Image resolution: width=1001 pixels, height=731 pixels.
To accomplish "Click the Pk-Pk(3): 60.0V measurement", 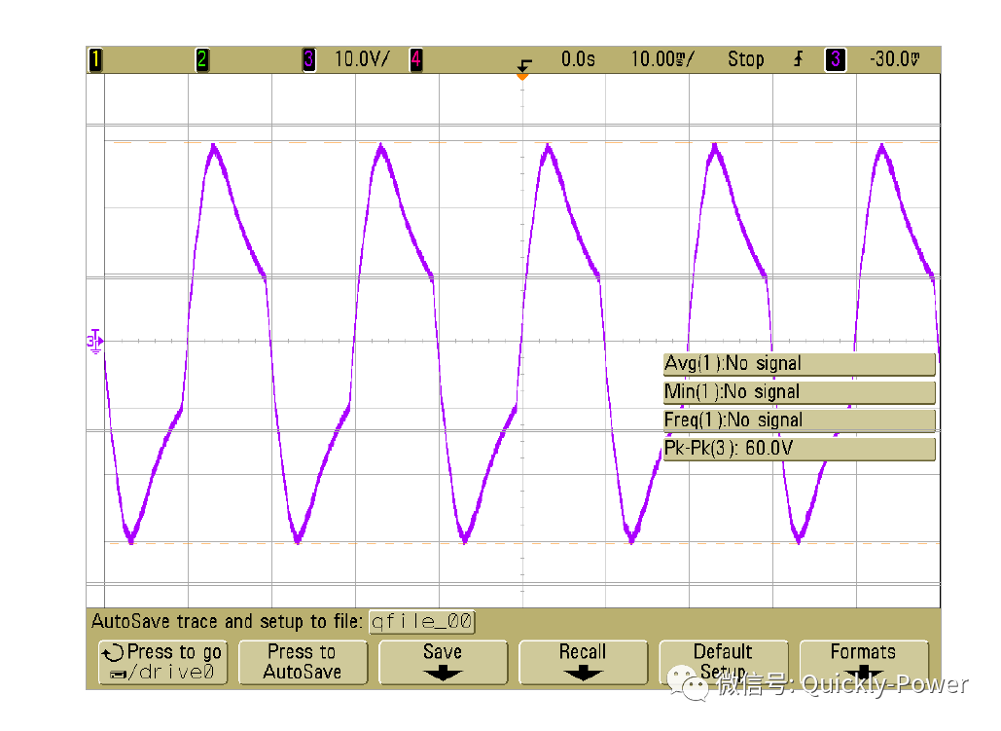I will pos(800,449).
